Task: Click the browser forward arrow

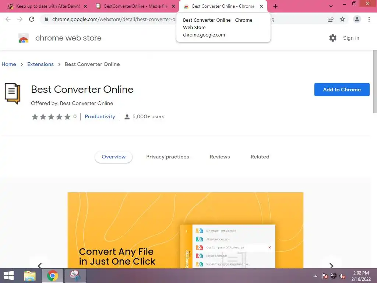Action: coord(20,19)
